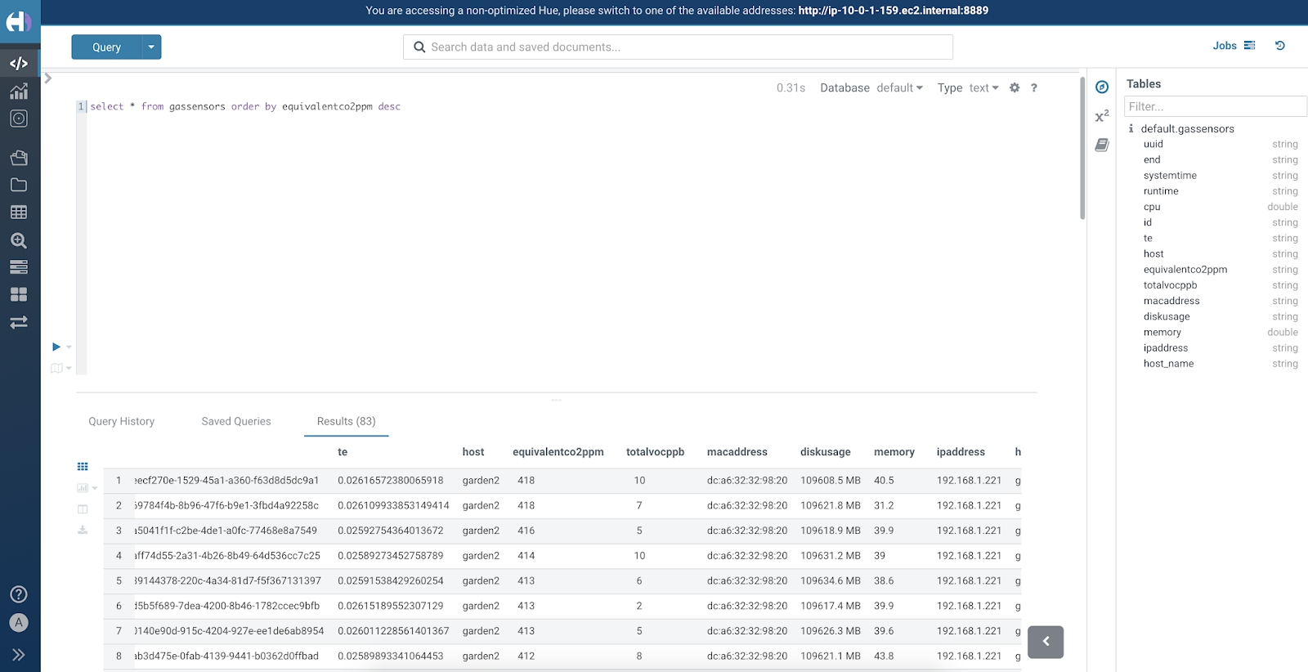
Task: Select the Results (83) tab
Action: coord(347,421)
